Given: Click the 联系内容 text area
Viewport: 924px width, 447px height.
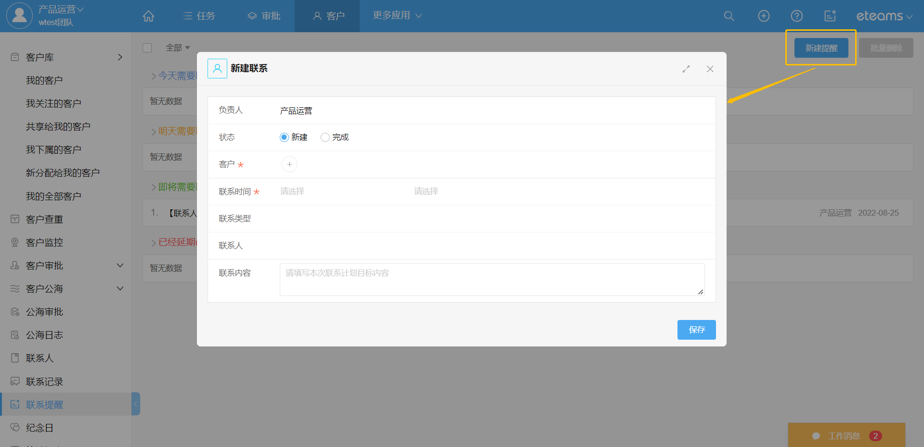Looking at the screenshot, I should click(x=492, y=280).
